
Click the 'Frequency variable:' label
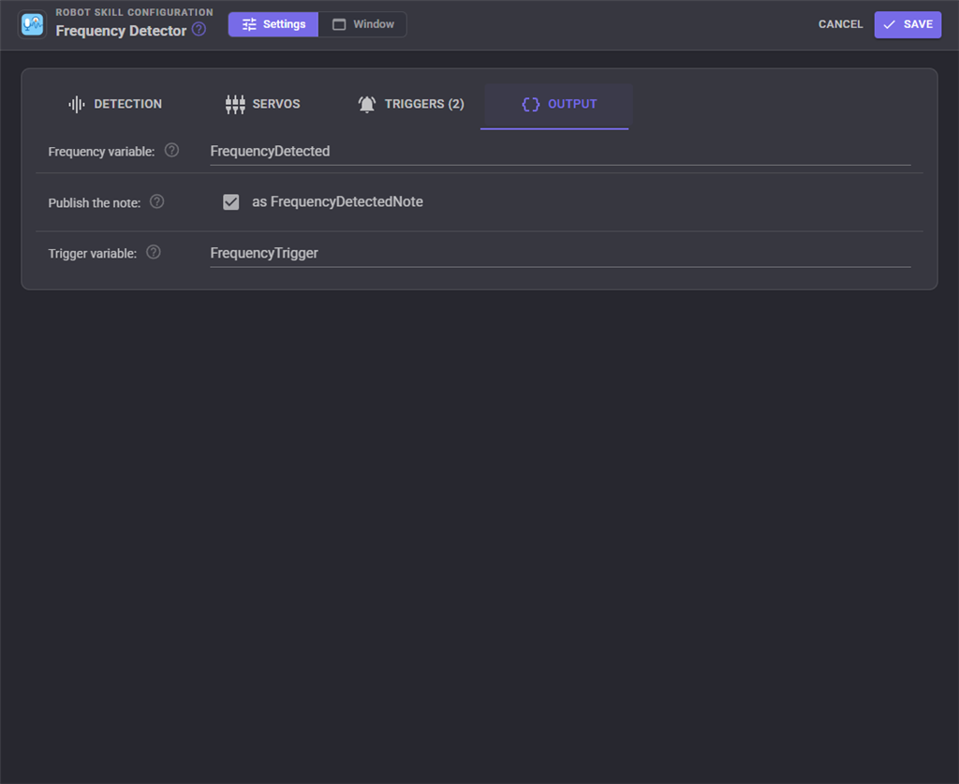101,152
